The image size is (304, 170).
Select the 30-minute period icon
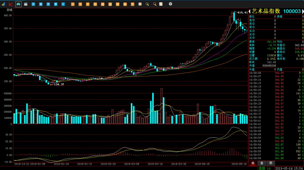(x=102, y=4)
